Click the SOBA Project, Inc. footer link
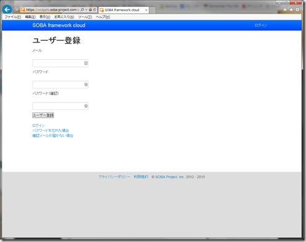306x242 pixels. click(169, 177)
